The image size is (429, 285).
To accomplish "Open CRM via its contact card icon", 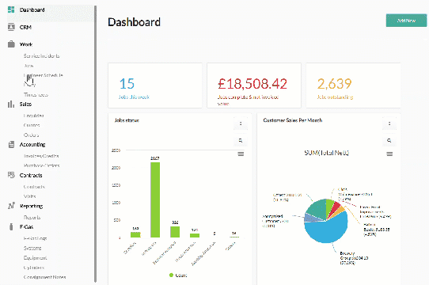I will pyautogui.click(x=11, y=27).
